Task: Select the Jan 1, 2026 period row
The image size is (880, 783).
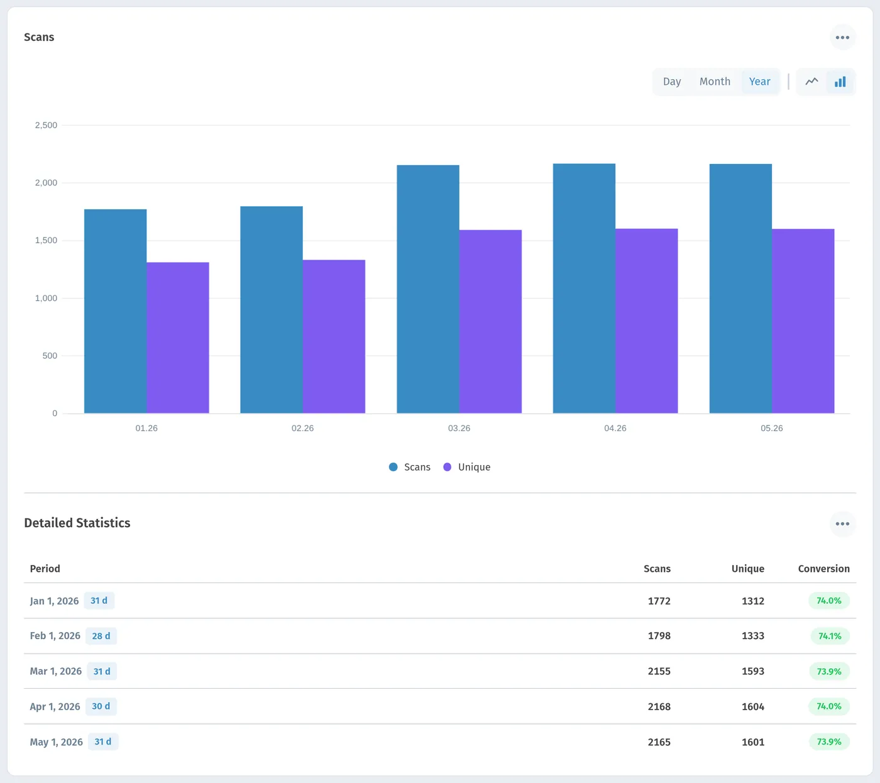Action: point(440,601)
